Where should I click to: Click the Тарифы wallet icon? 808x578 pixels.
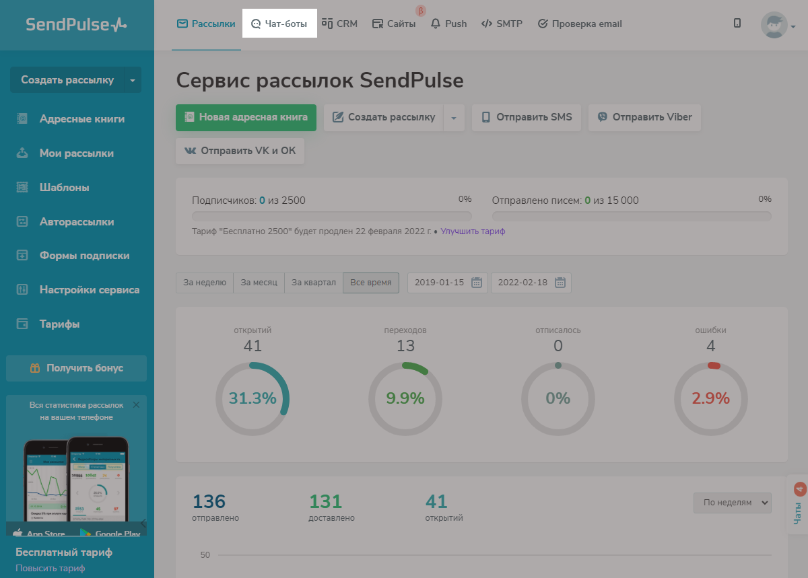tap(22, 324)
